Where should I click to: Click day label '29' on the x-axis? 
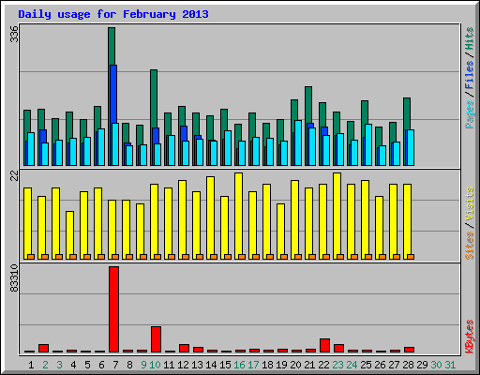coord(422,365)
